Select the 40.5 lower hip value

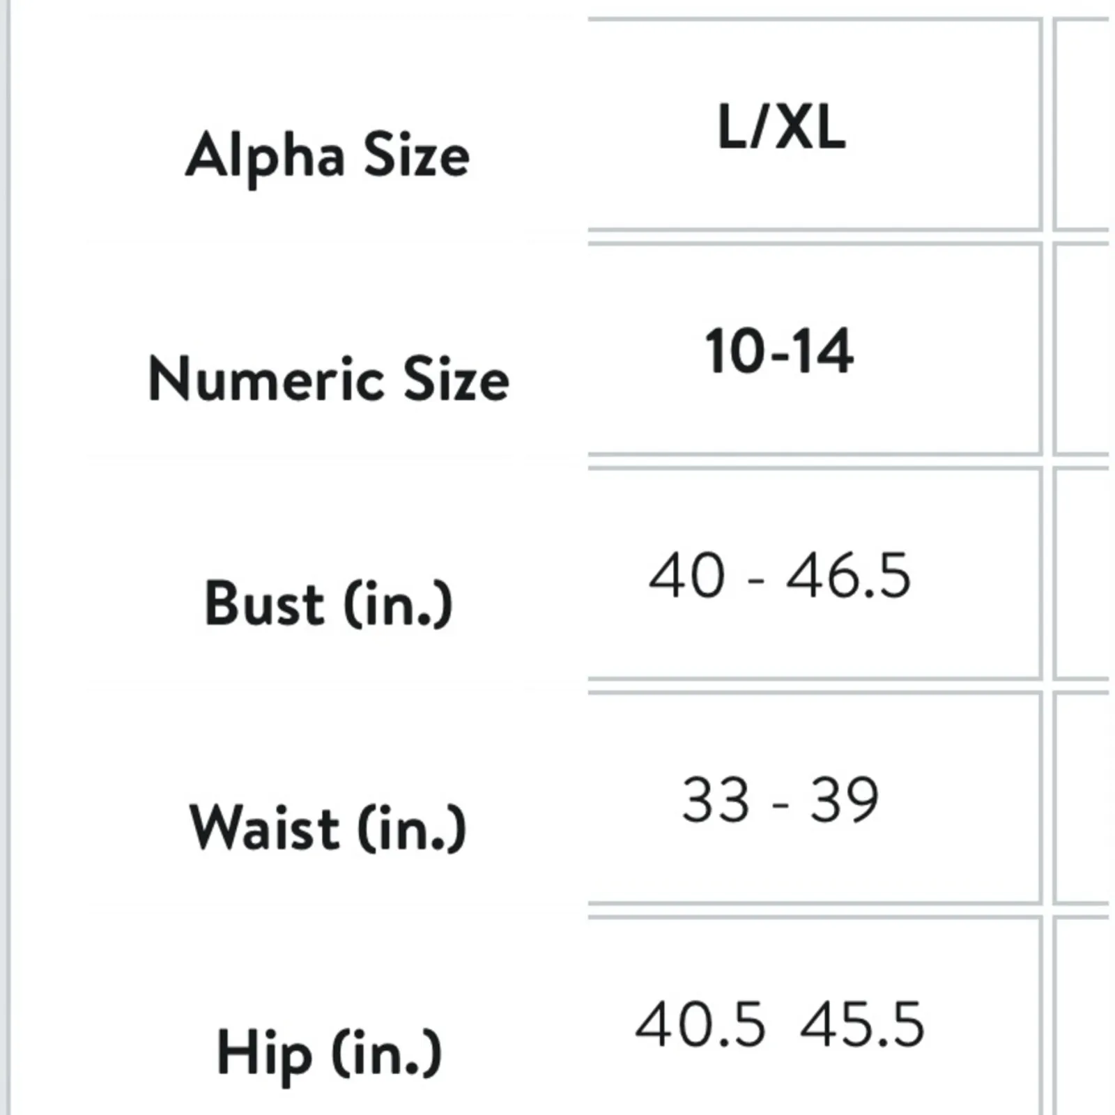(x=699, y=1024)
